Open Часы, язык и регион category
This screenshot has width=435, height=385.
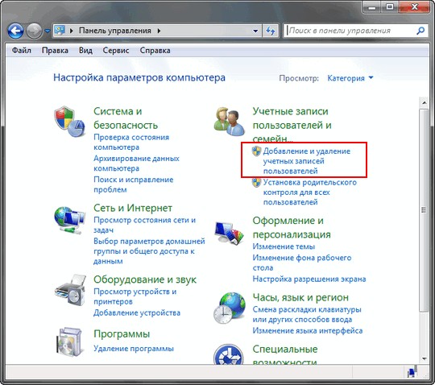tap(300, 297)
